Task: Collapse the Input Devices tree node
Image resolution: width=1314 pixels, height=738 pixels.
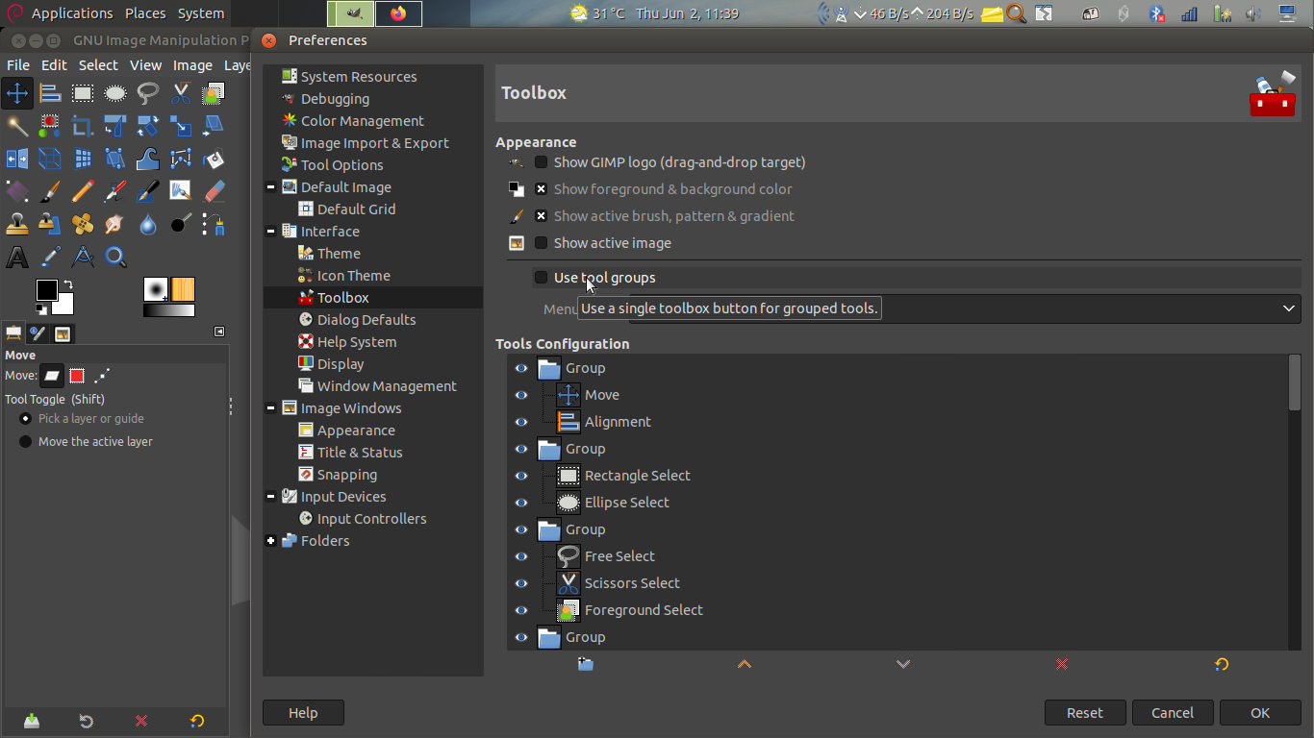Action: tap(271, 497)
